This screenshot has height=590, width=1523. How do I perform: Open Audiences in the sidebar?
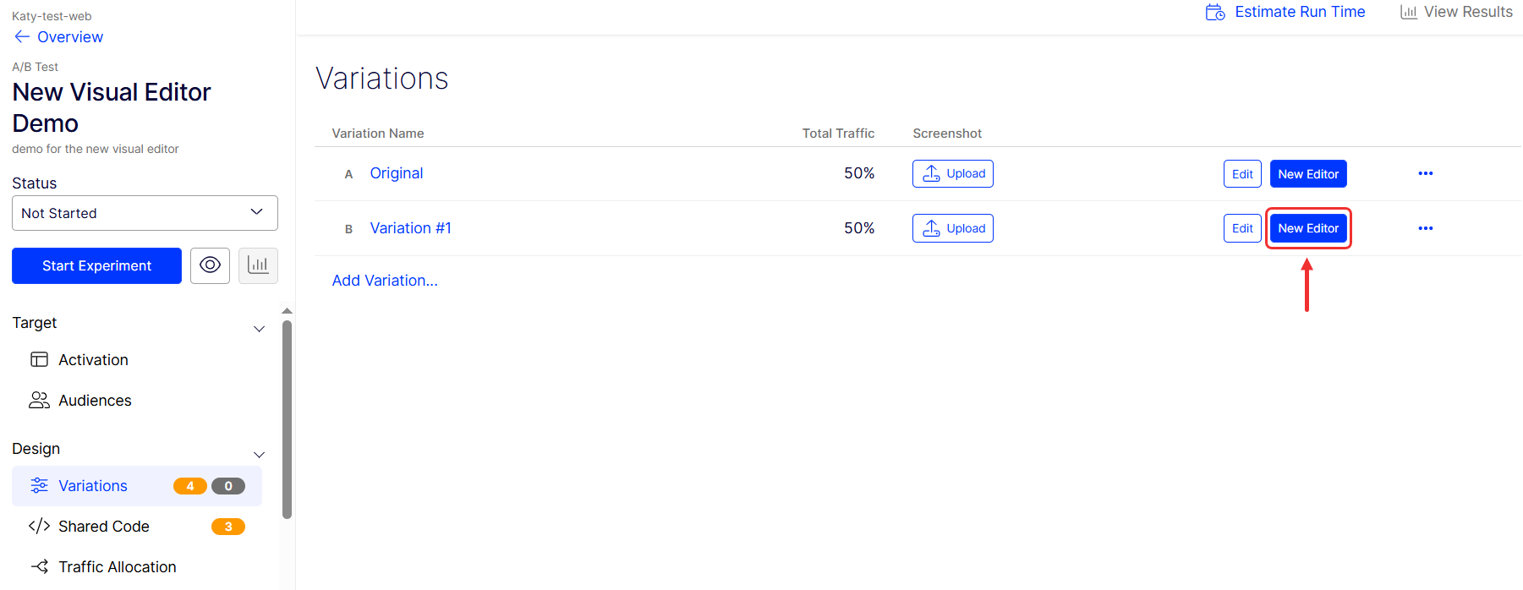[x=95, y=401]
